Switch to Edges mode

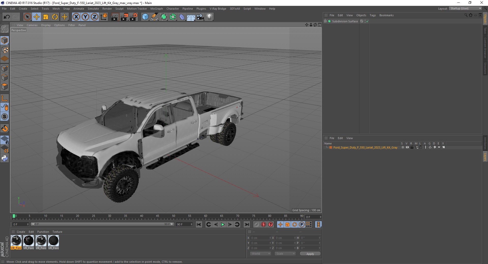click(5, 77)
